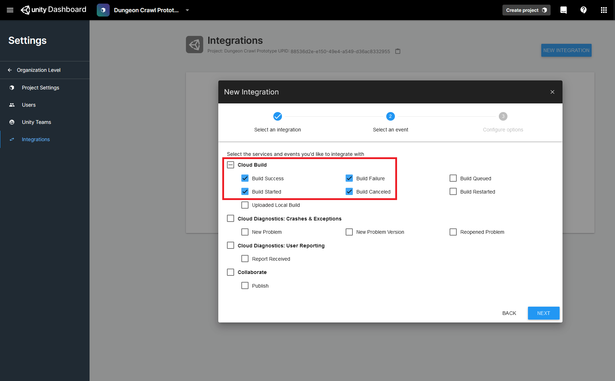Enable the Build Restarted checkbox
The width and height of the screenshot is (615, 381).
click(453, 191)
